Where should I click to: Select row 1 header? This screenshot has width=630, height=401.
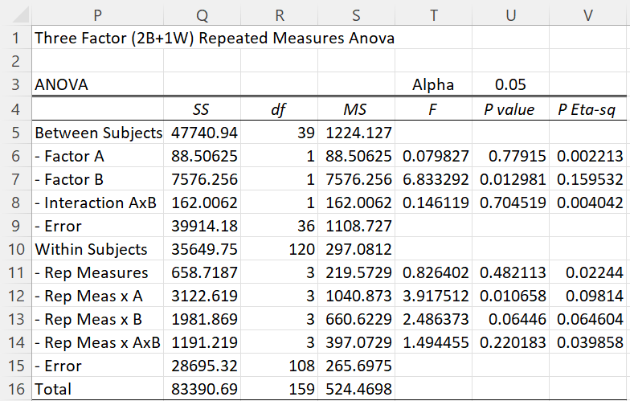pos(16,38)
